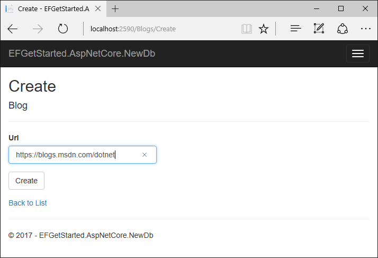Open a new browser tab
Screen dimensions: 378x258
(115, 8)
